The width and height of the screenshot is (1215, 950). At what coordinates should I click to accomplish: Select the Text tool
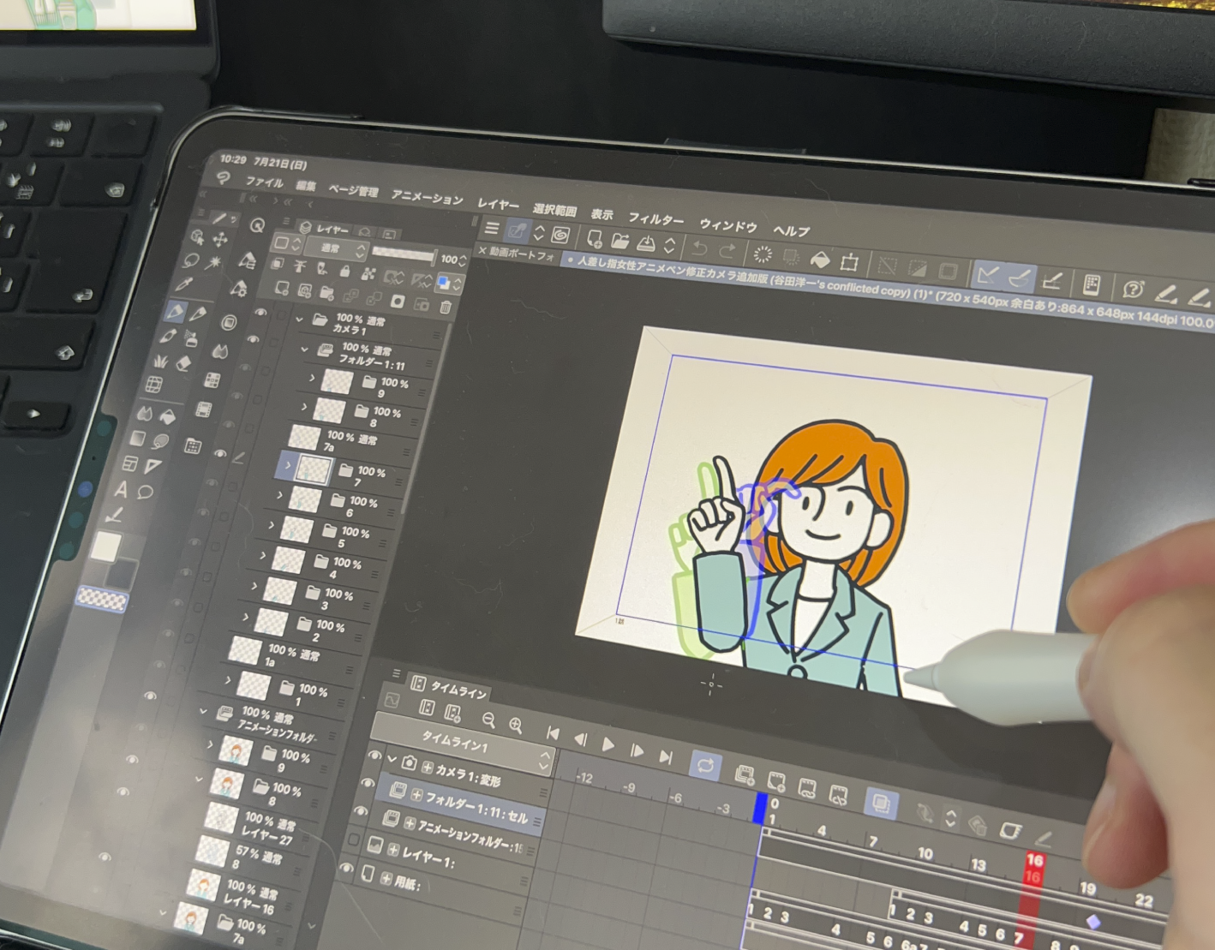coord(121,489)
